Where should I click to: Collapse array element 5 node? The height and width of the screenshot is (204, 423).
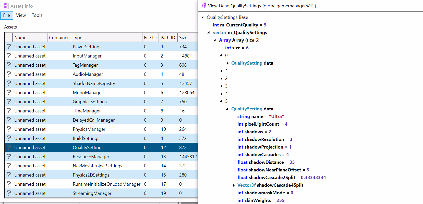[221, 101]
